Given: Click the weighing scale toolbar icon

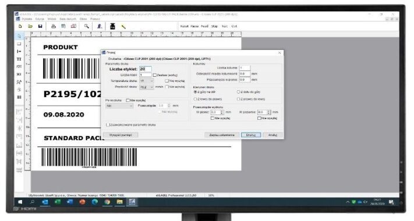Looking at the screenshot, I should 112,26.
